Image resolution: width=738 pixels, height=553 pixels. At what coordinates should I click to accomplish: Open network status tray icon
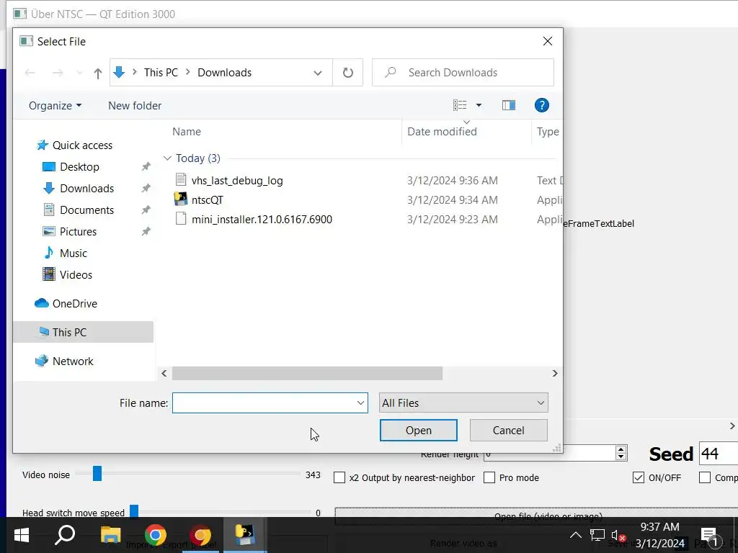pyautogui.click(x=597, y=535)
